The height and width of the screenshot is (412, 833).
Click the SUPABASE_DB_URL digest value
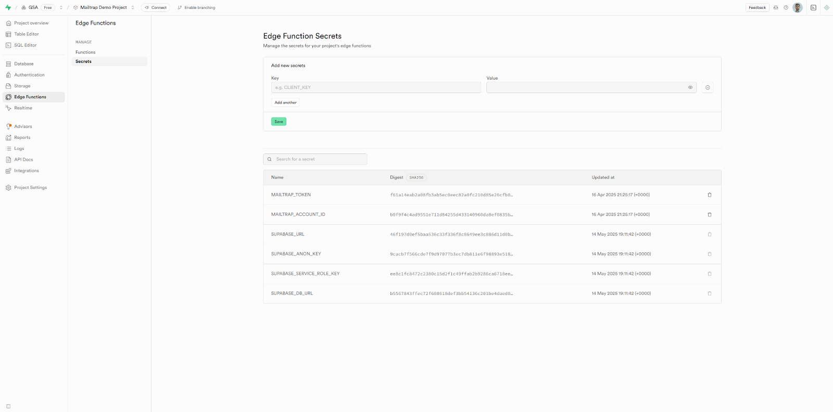[x=451, y=293]
